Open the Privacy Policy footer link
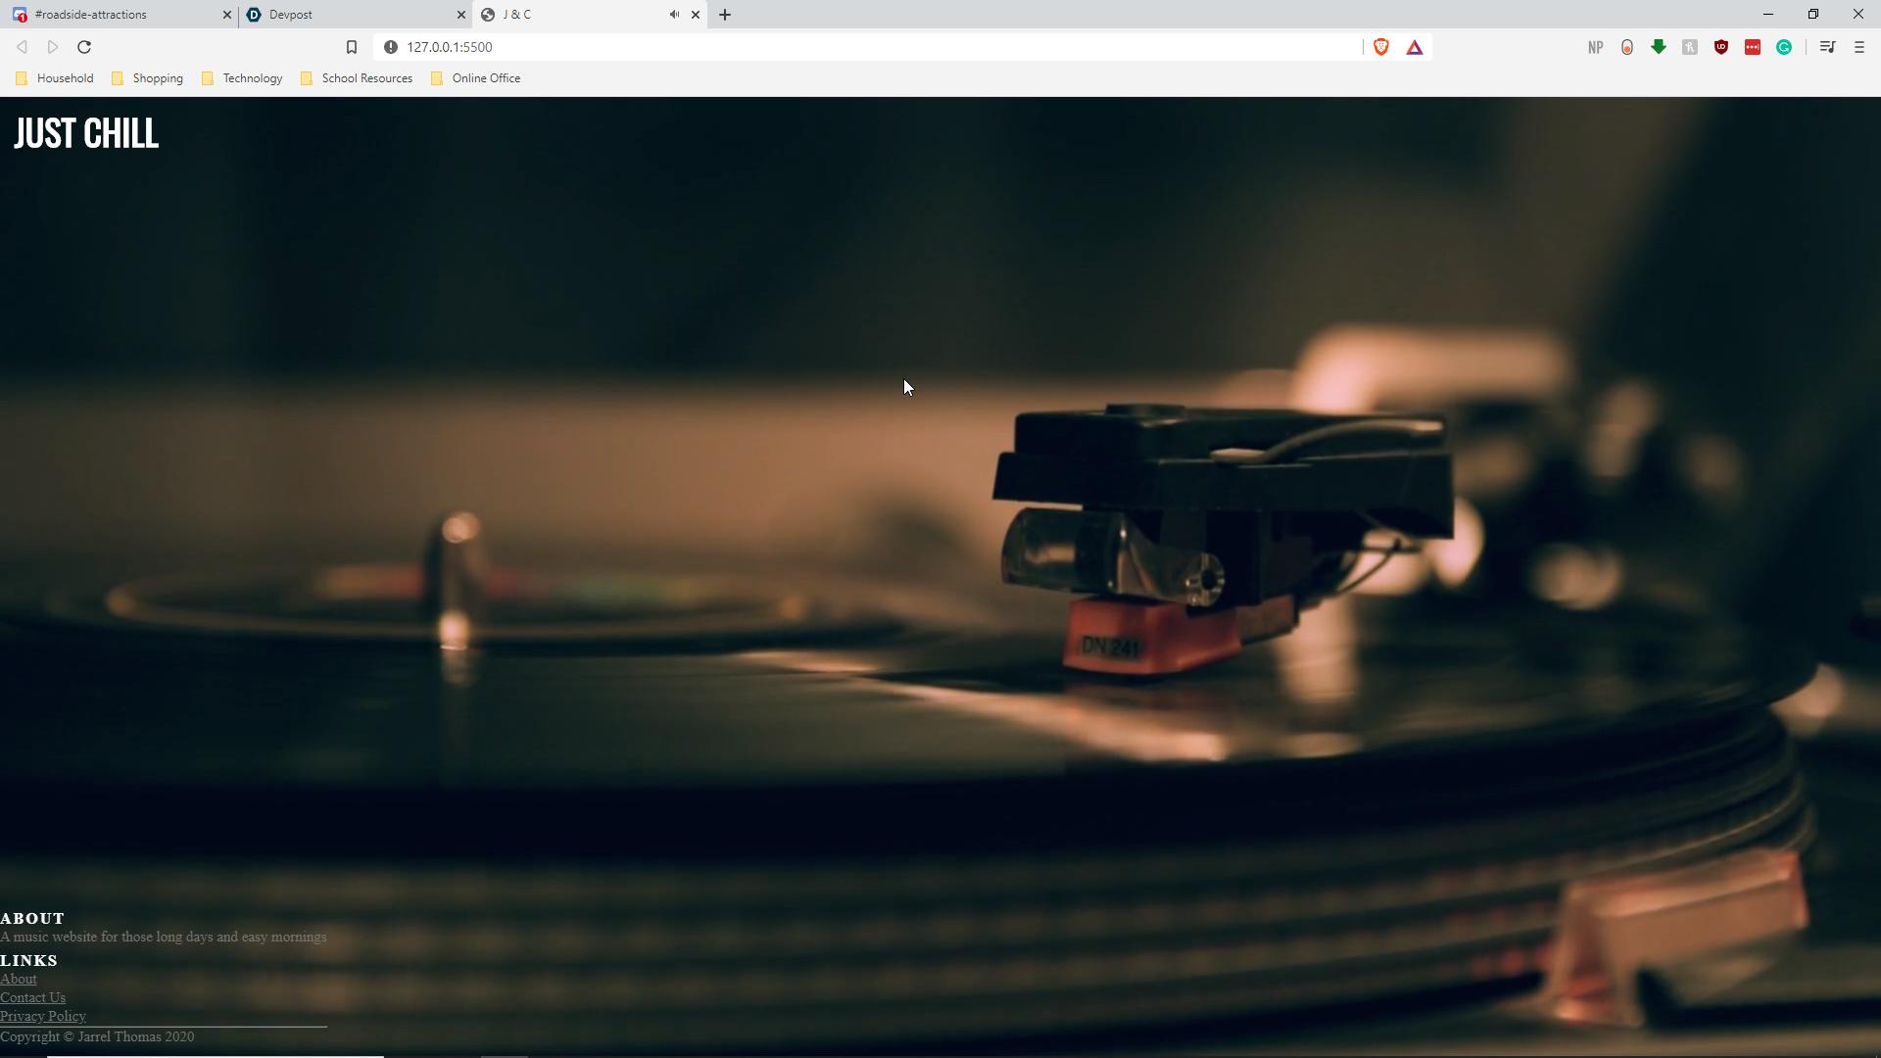 [x=43, y=1016]
